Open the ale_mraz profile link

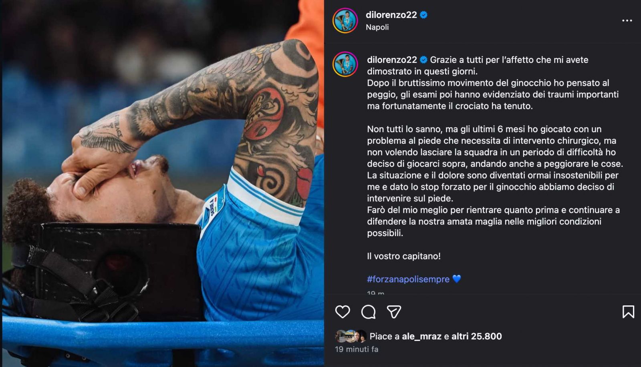(421, 336)
